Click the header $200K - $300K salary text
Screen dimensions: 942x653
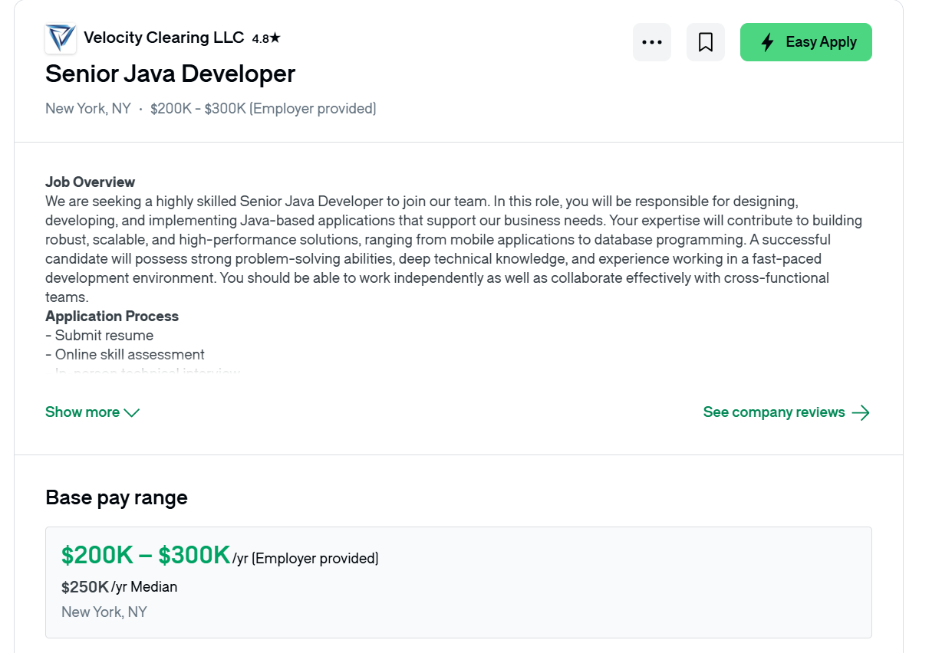tap(198, 109)
